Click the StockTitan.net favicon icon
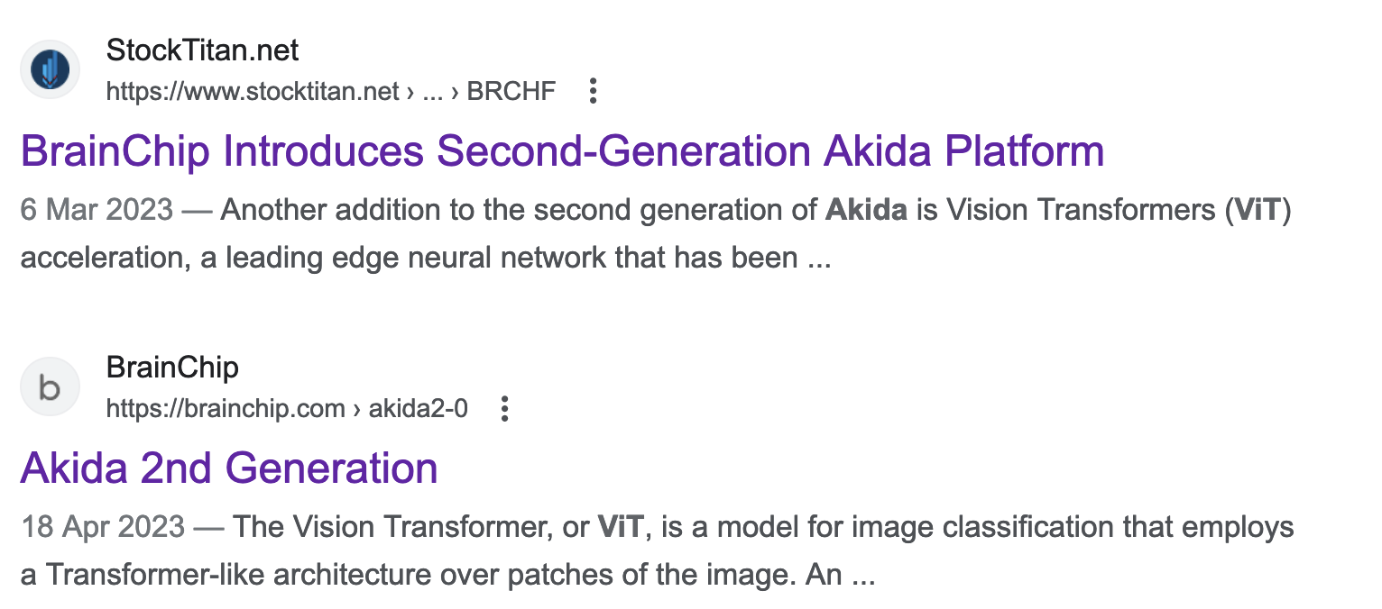 point(50,70)
